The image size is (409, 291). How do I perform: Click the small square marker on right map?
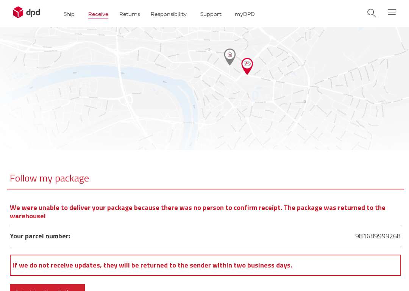[304, 102]
